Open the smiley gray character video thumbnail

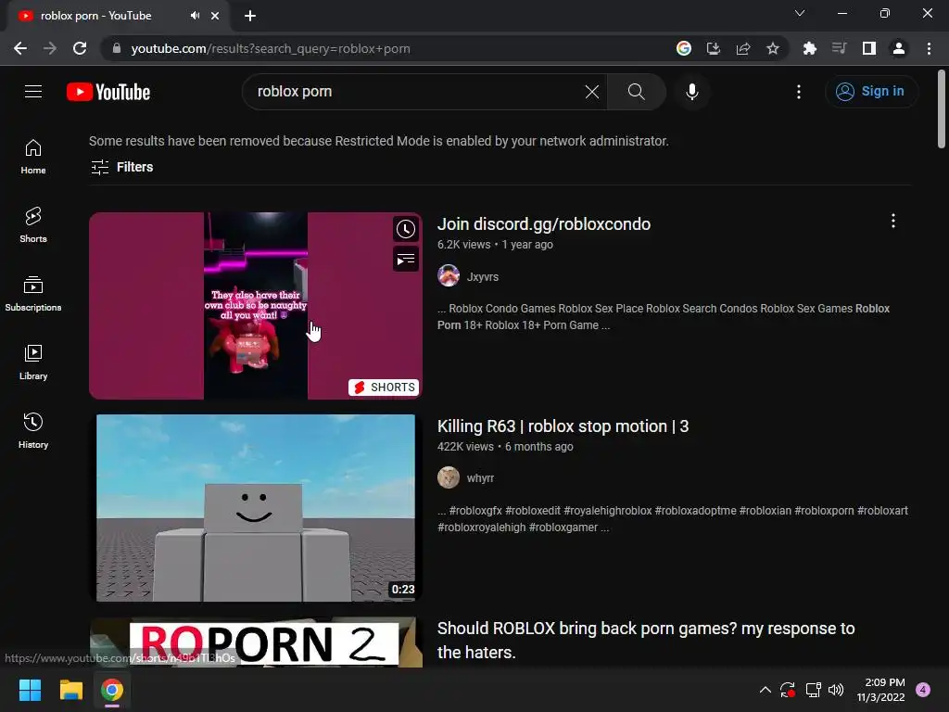point(256,508)
